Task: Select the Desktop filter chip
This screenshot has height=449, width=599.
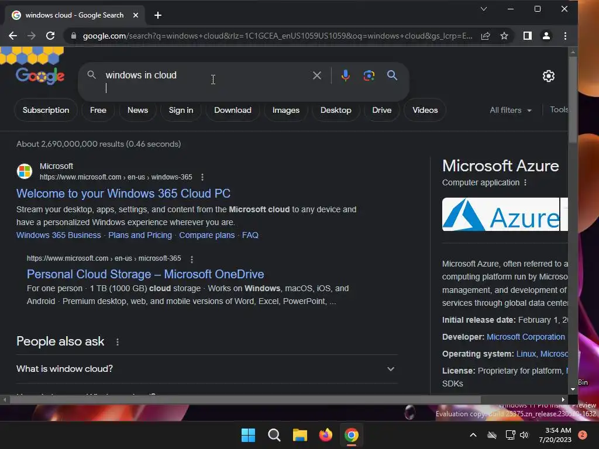Action: [336, 110]
